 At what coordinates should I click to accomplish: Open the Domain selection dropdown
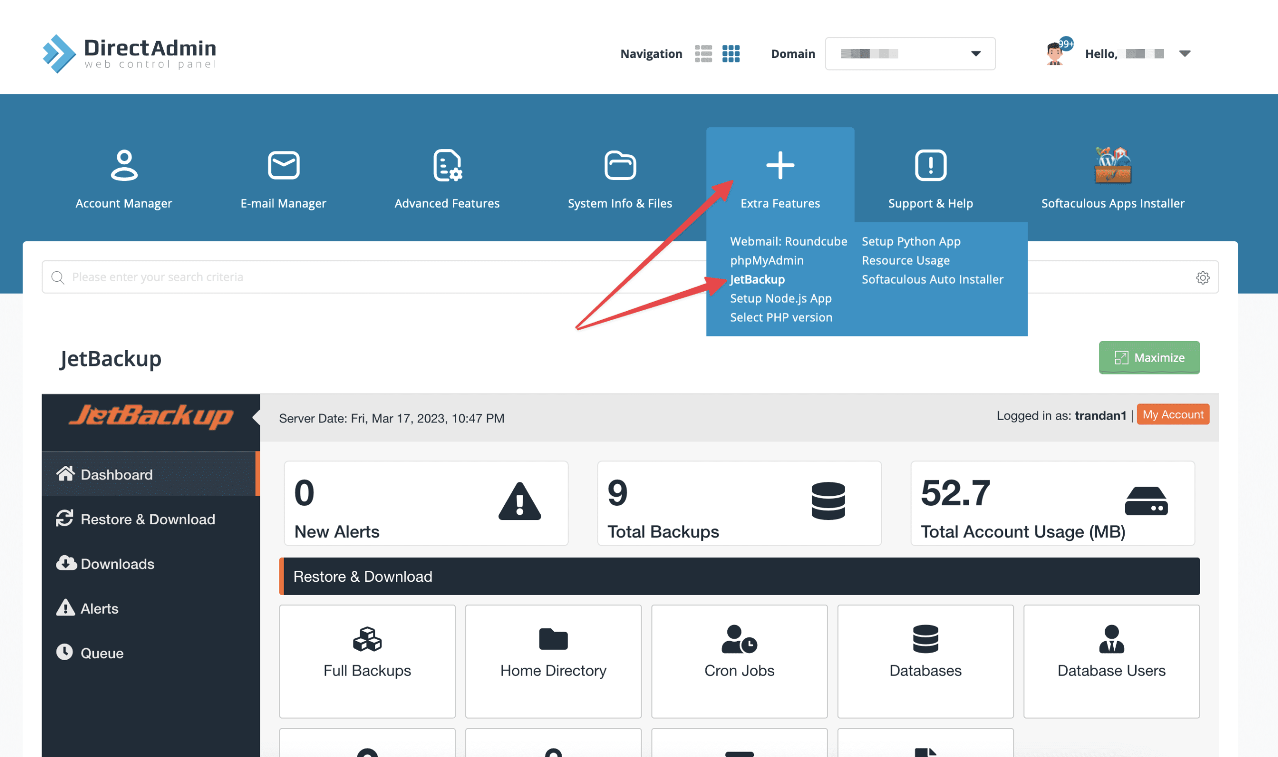pyautogui.click(x=975, y=53)
